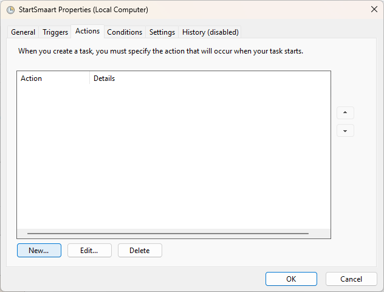This screenshot has height=292, width=384.
Task: Move selected action down with arrow button
Action: pos(345,131)
